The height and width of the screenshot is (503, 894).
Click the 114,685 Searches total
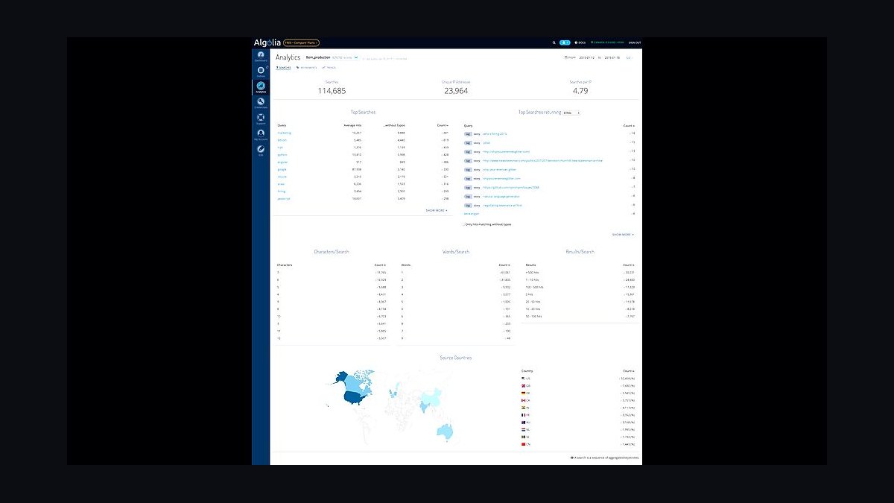(x=332, y=91)
